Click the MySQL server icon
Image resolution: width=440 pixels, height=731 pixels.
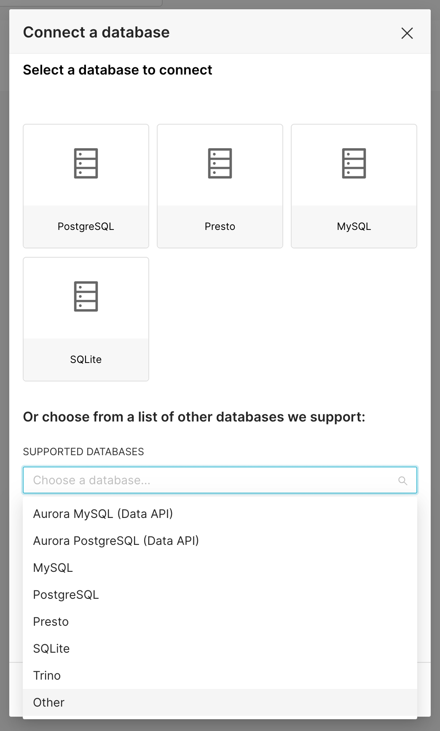(x=354, y=163)
